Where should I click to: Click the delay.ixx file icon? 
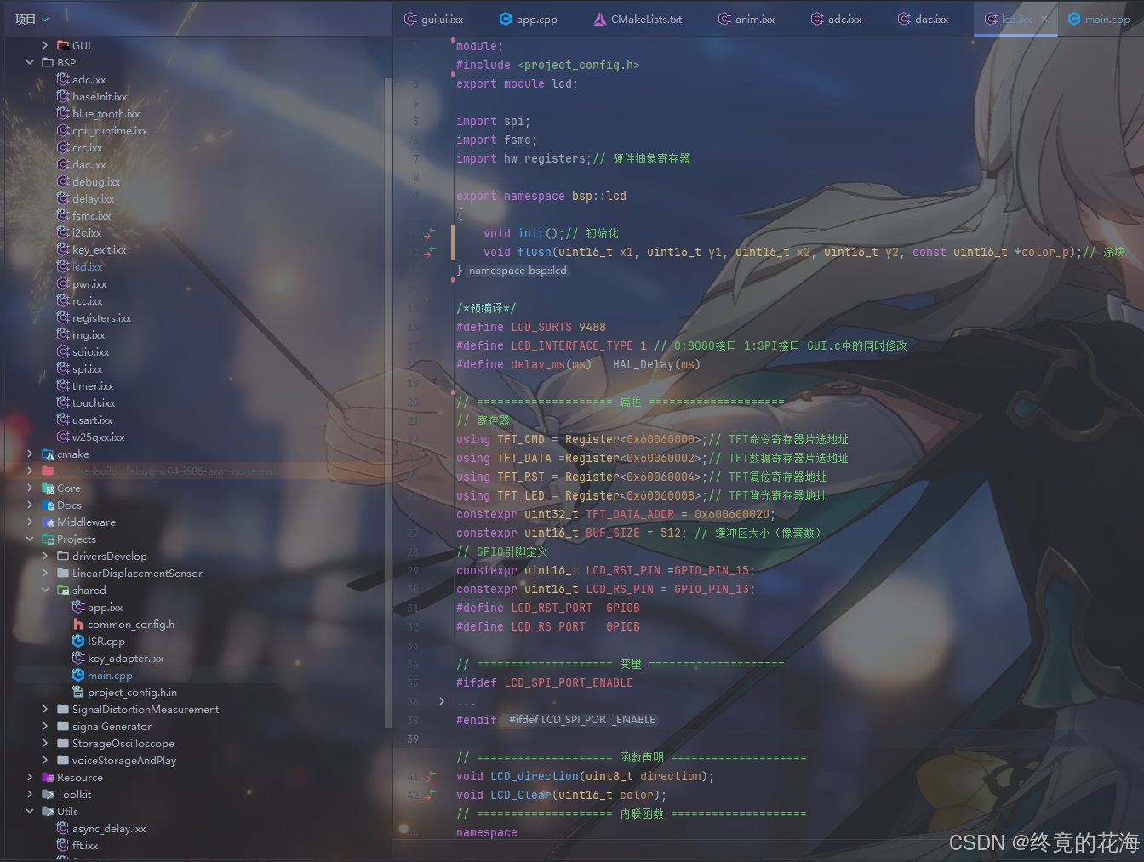(63, 198)
